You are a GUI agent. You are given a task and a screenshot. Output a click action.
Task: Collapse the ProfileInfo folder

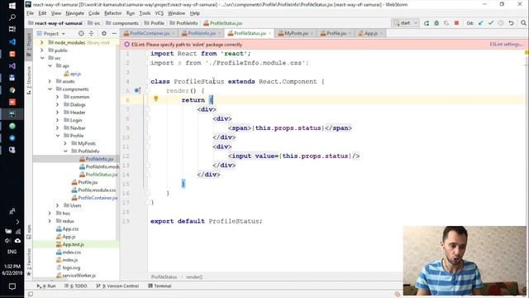[x=65, y=151]
